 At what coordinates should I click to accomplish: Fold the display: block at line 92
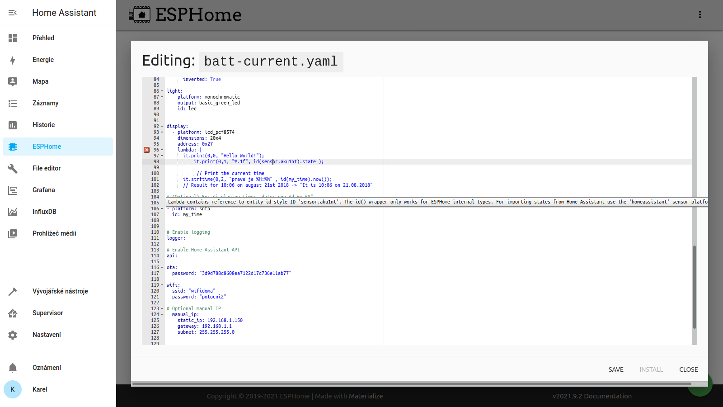pyautogui.click(x=162, y=126)
